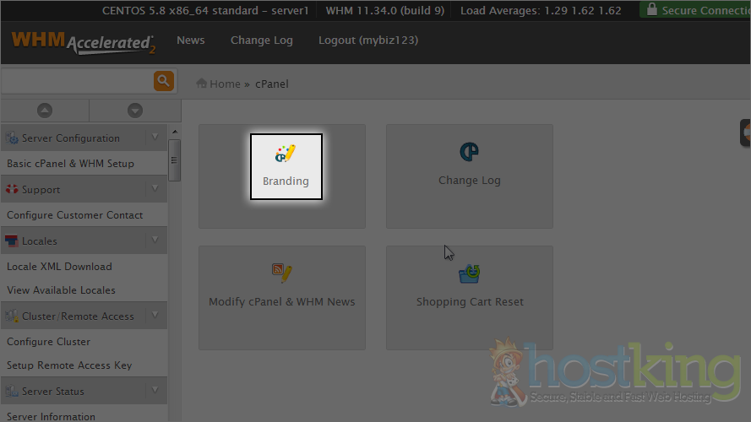Image resolution: width=751 pixels, height=422 pixels.
Task: Toggle the Locales section
Action: 155,241
